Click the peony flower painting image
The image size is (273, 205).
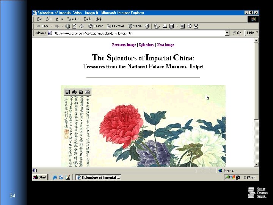[143, 126]
